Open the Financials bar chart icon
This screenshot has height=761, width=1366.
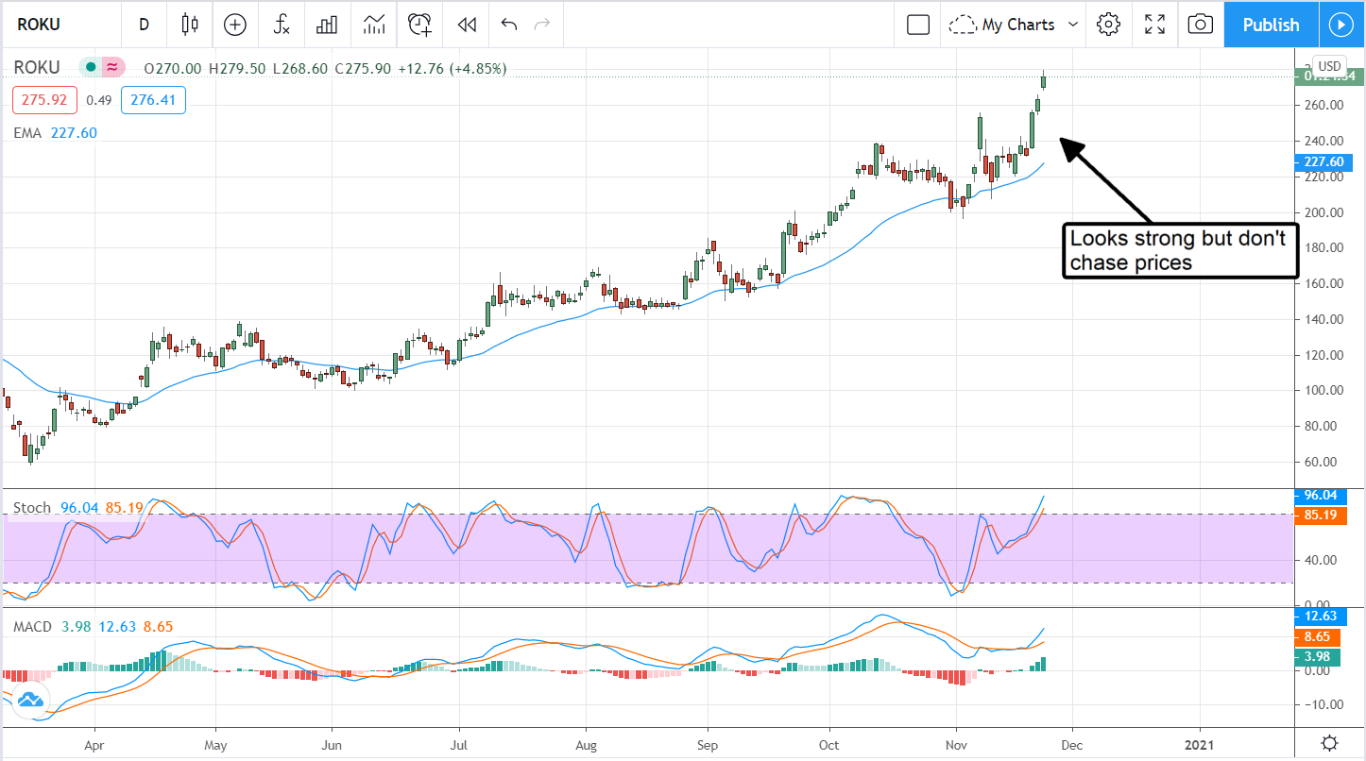327,25
